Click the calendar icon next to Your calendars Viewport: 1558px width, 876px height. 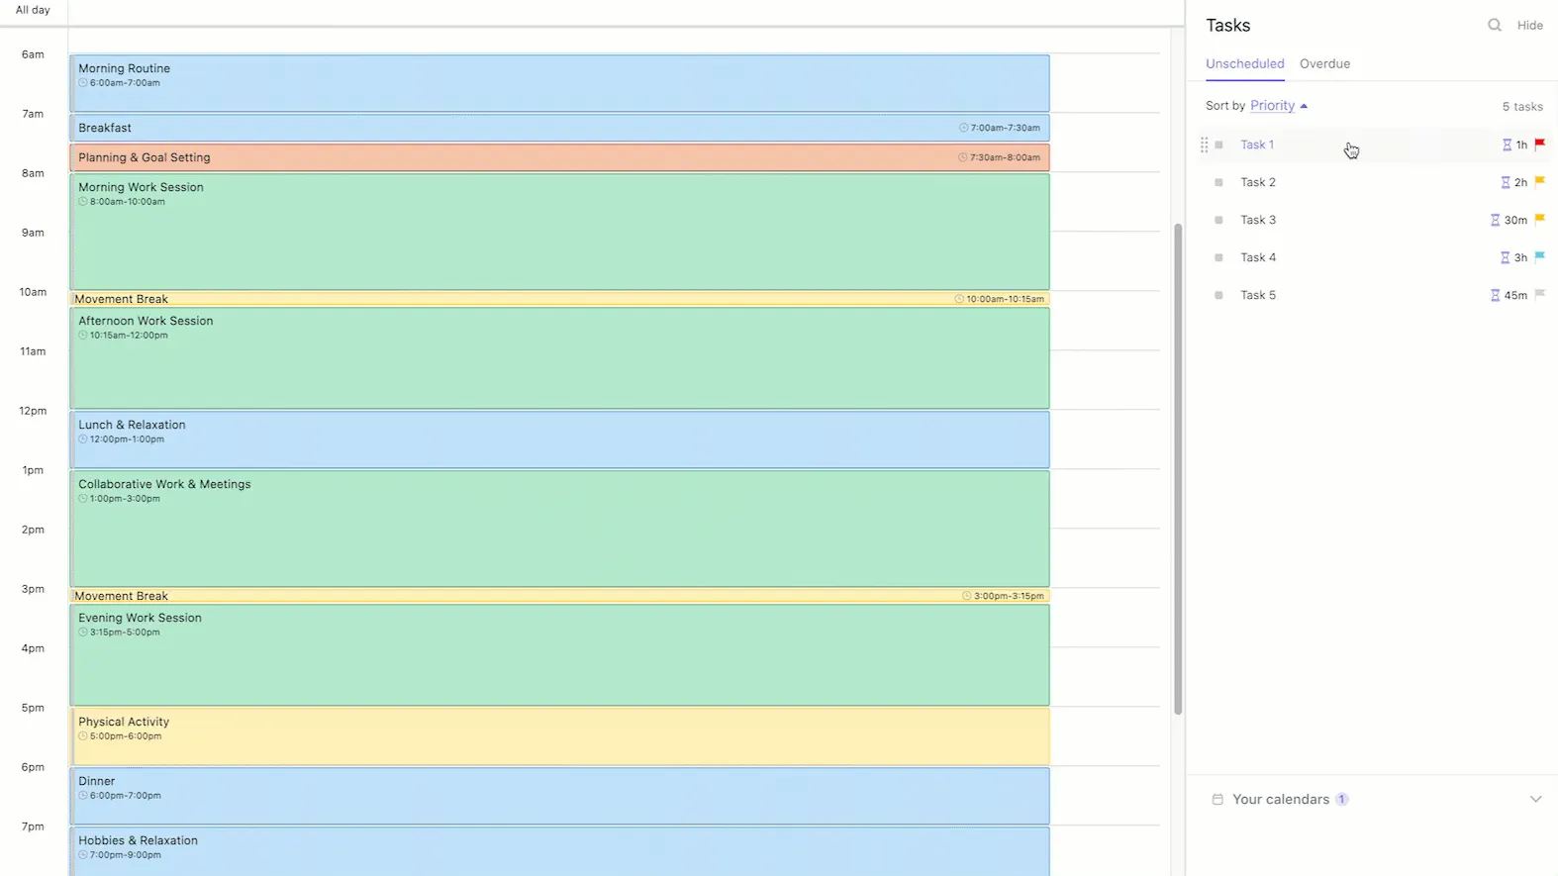coord(1217,800)
